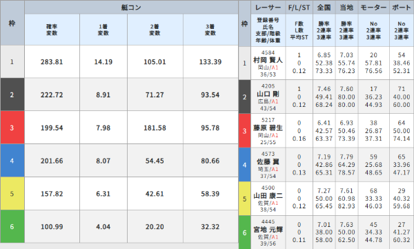The height and width of the screenshot is (249, 414).
Task: Click racer name 宮地 元輝
Action: point(268,230)
